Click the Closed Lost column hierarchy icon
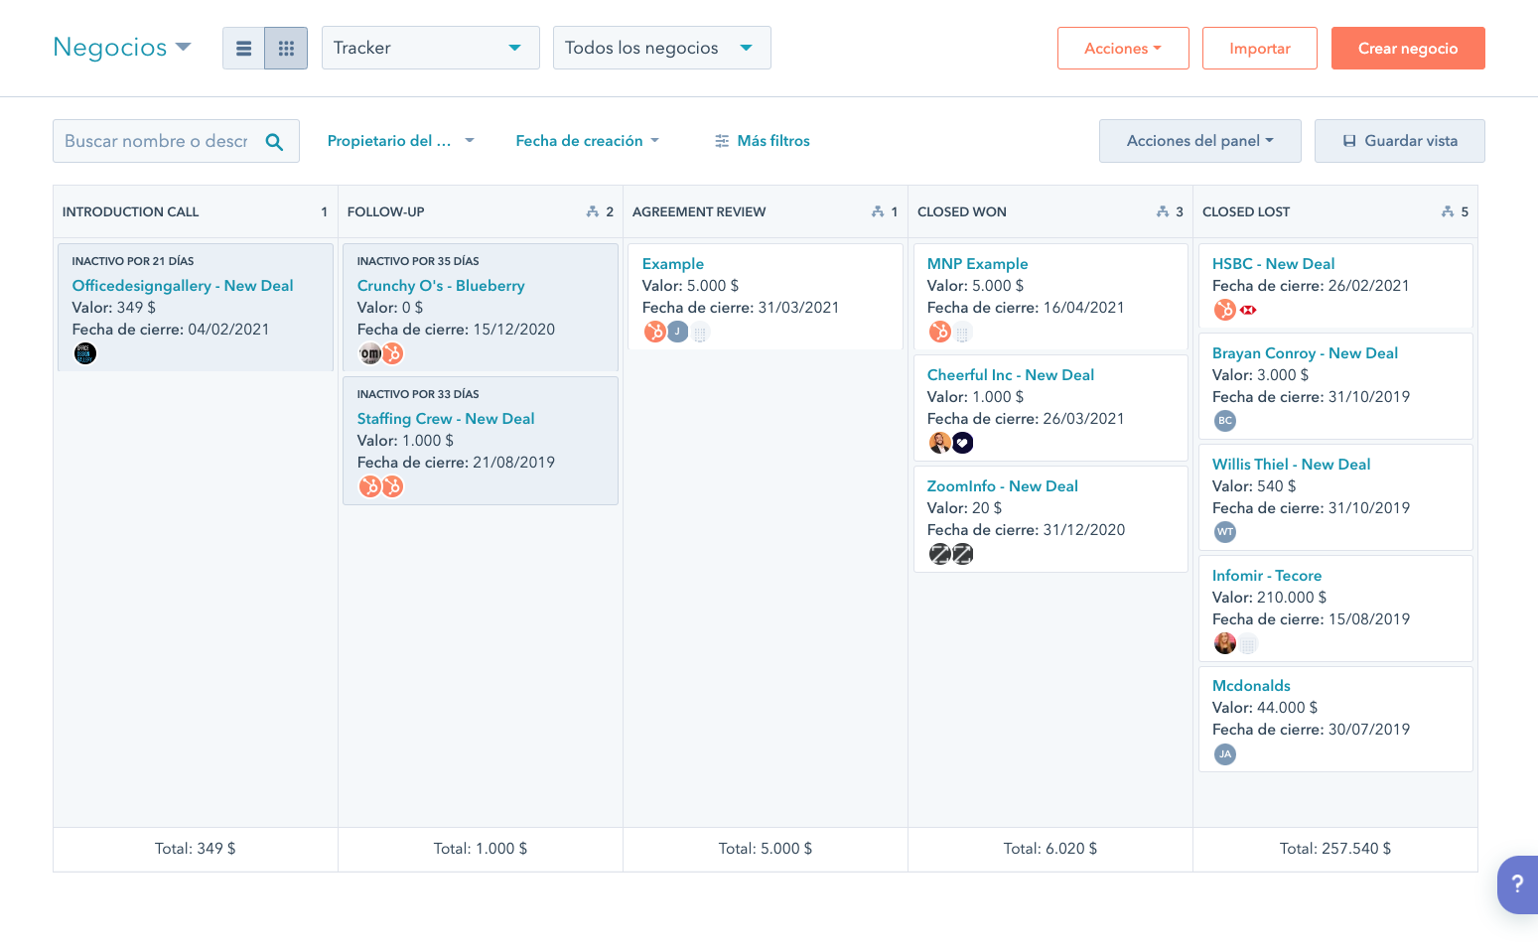 (1448, 211)
